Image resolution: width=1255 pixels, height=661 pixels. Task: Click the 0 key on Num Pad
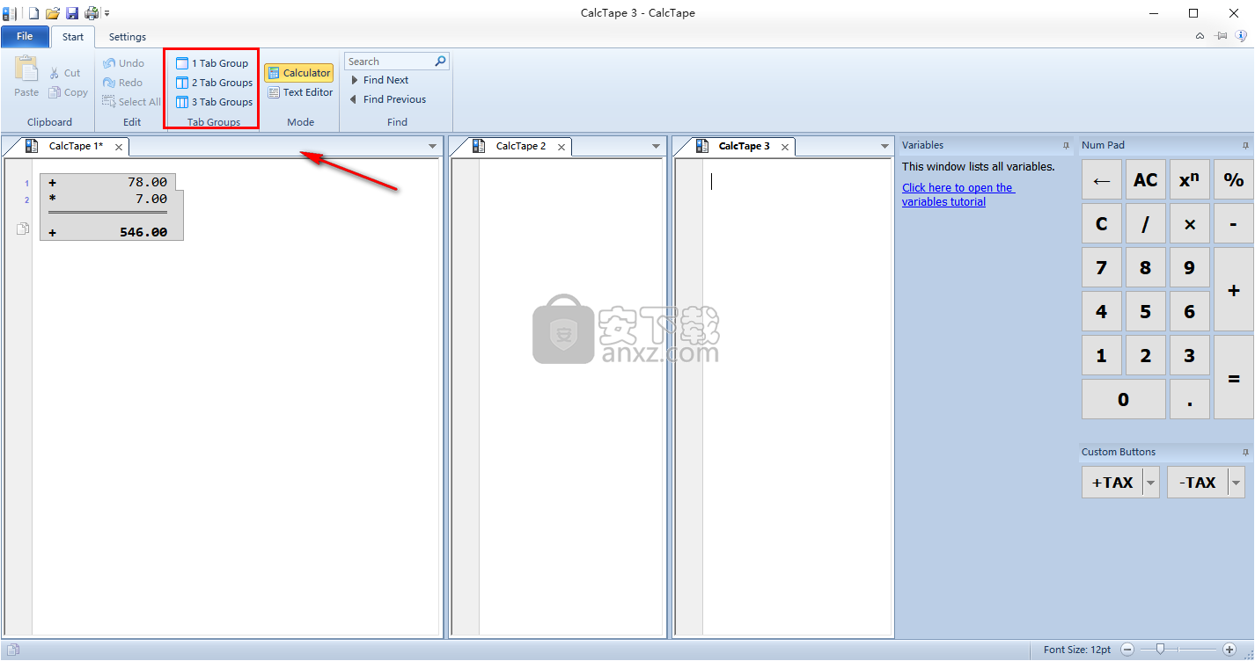(1123, 399)
